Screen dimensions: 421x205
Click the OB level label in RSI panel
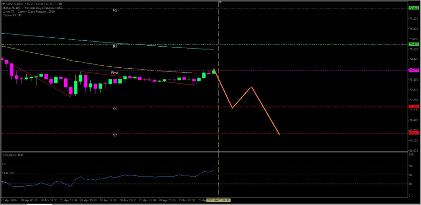(4, 164)
